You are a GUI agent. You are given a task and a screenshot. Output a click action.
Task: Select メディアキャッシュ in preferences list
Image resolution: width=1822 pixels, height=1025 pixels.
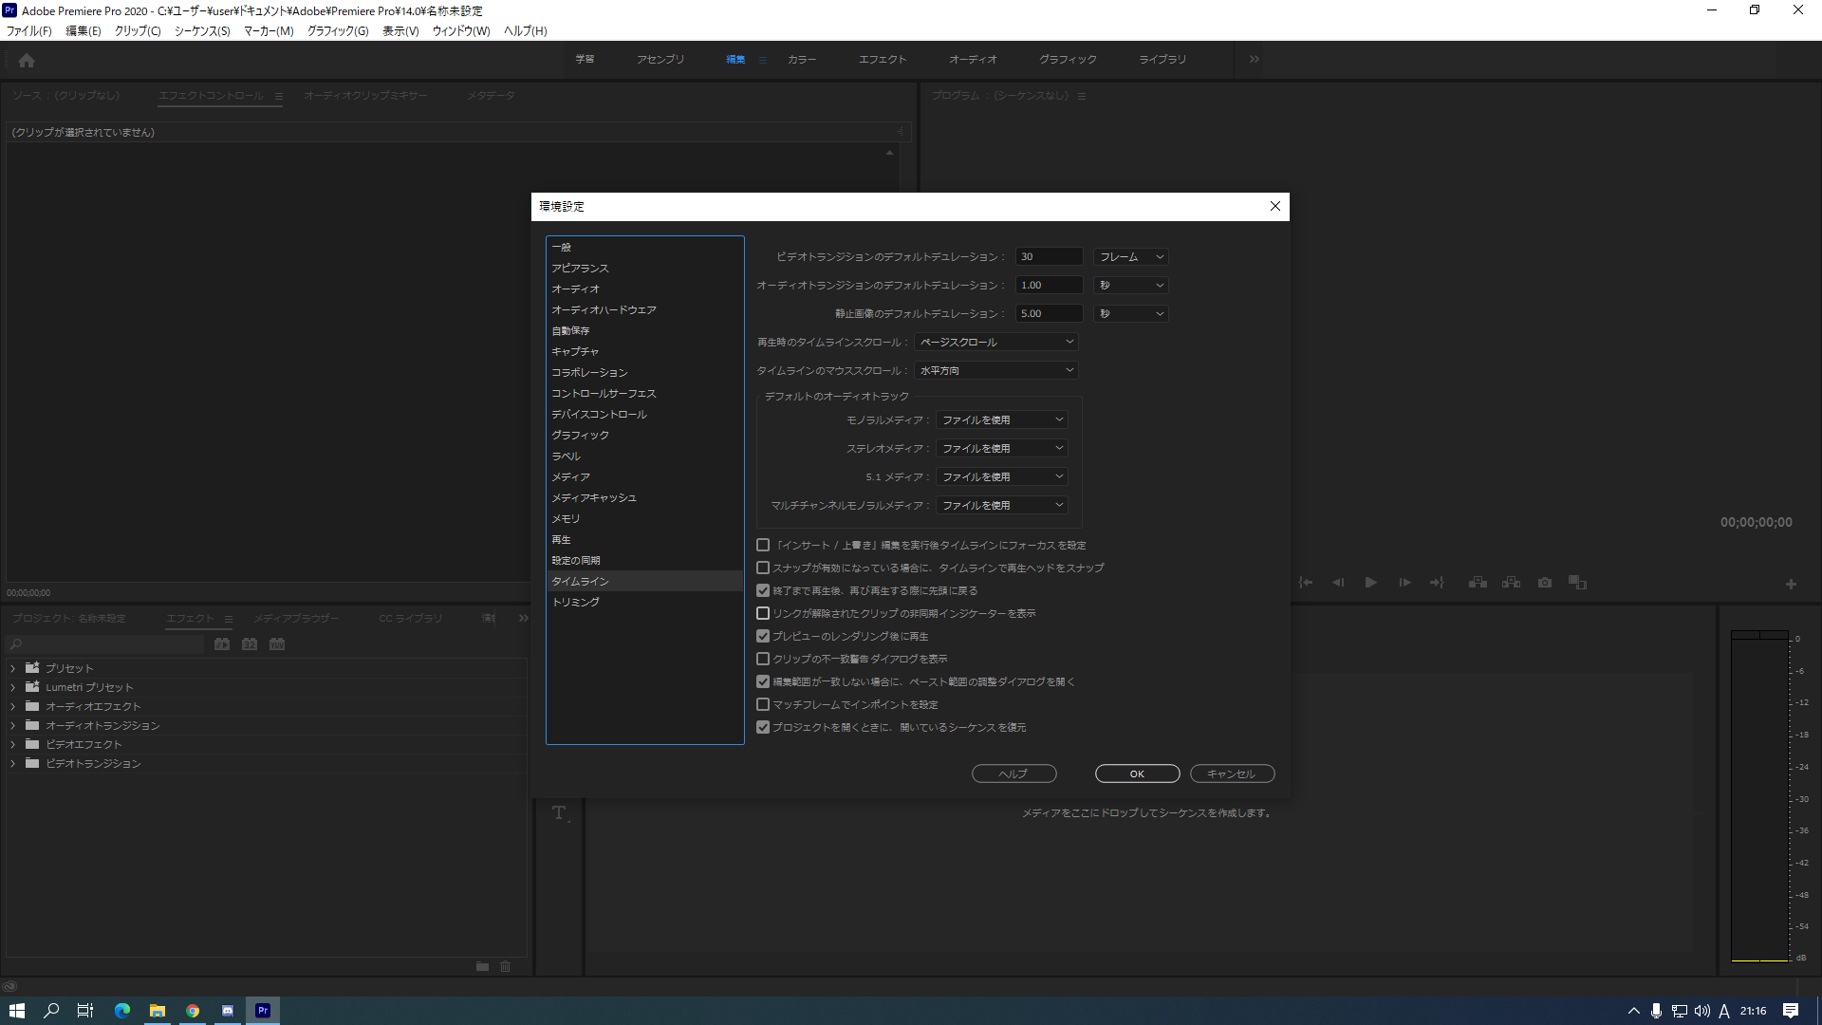point(645,498)
